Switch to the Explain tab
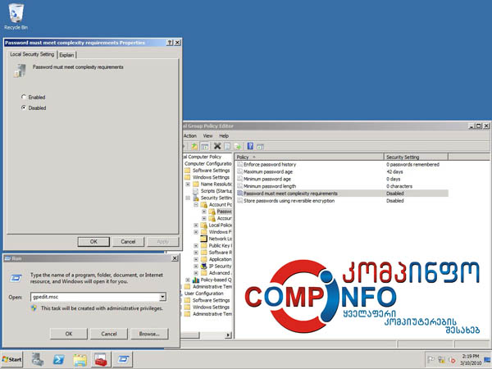This screenshot has height=369, width=492. (x=66, y=55)
